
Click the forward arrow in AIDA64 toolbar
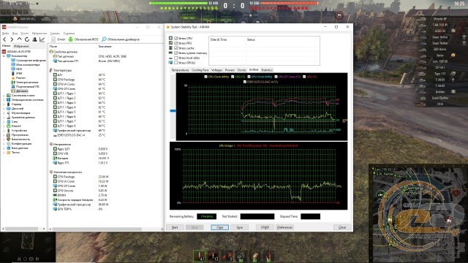coord(12,39)
